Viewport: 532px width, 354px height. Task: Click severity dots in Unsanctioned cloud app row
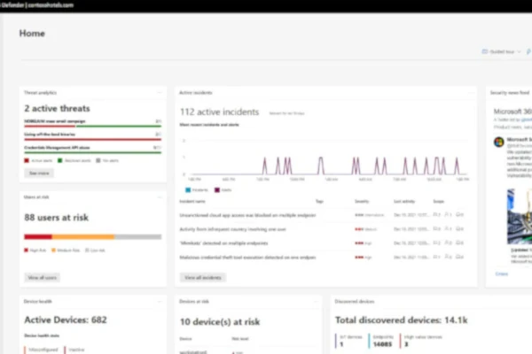359,215
